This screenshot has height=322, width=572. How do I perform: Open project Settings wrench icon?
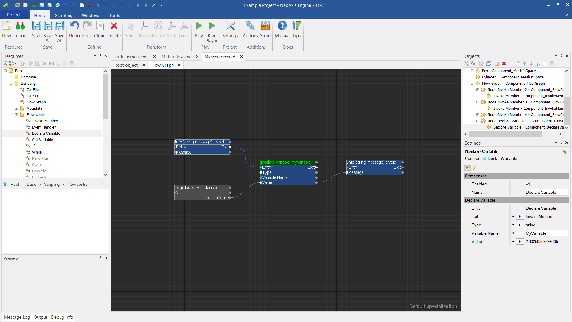pyautogui.click(x=230, y=26)
